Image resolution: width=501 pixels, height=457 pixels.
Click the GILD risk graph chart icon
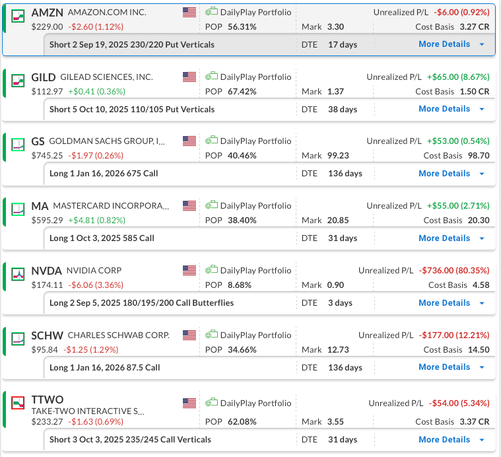tap(18, 81)
